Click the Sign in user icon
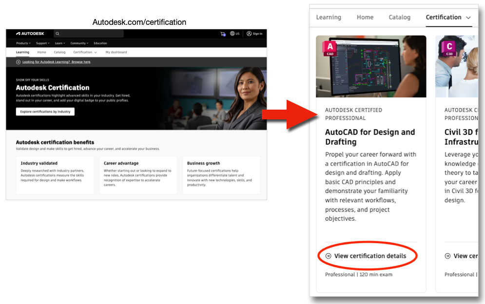The width and height of the screenshot is (485, 304). click(249, 34)
